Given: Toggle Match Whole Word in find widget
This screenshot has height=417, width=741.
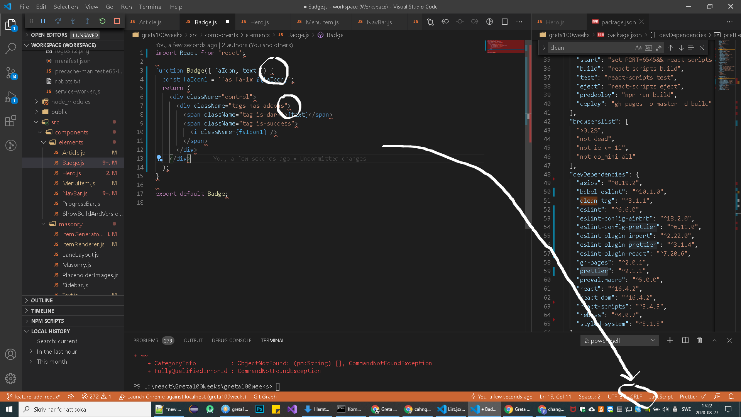Looking at the screenshot, I should tap(648, 48).
